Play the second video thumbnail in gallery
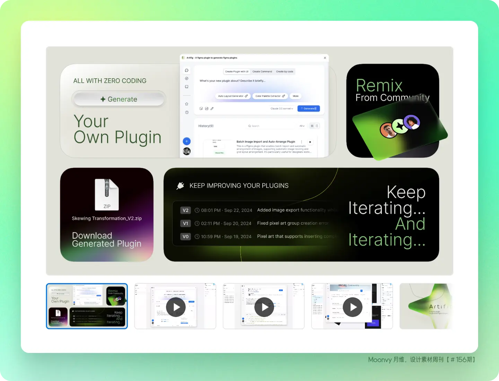This screenshot has width=499, height=381. 176,307
